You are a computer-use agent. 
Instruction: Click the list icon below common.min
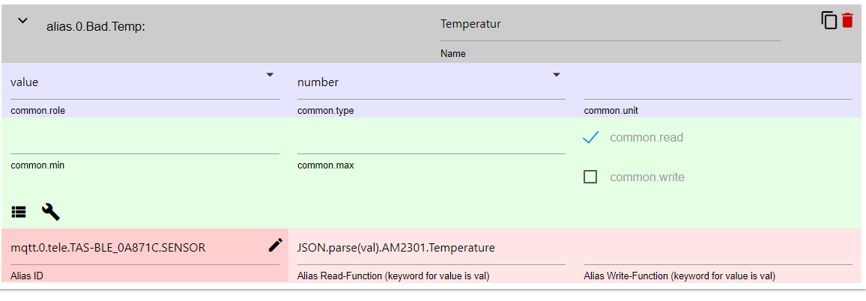(x=19, y=212)
